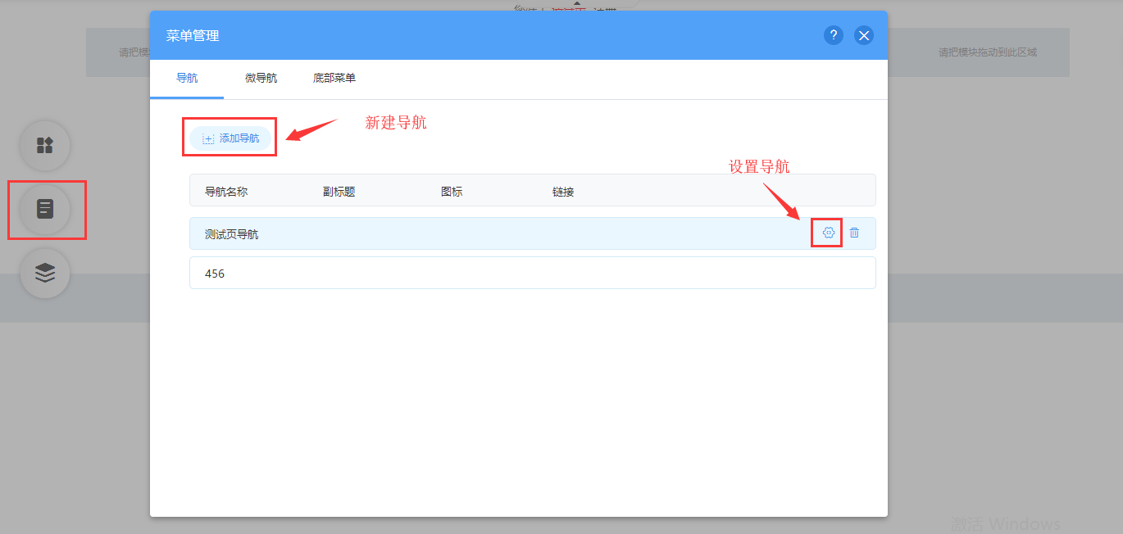Open the stacked layers sidebar icon
Viewport: 1123px width, 534px height.
(45, 273)
